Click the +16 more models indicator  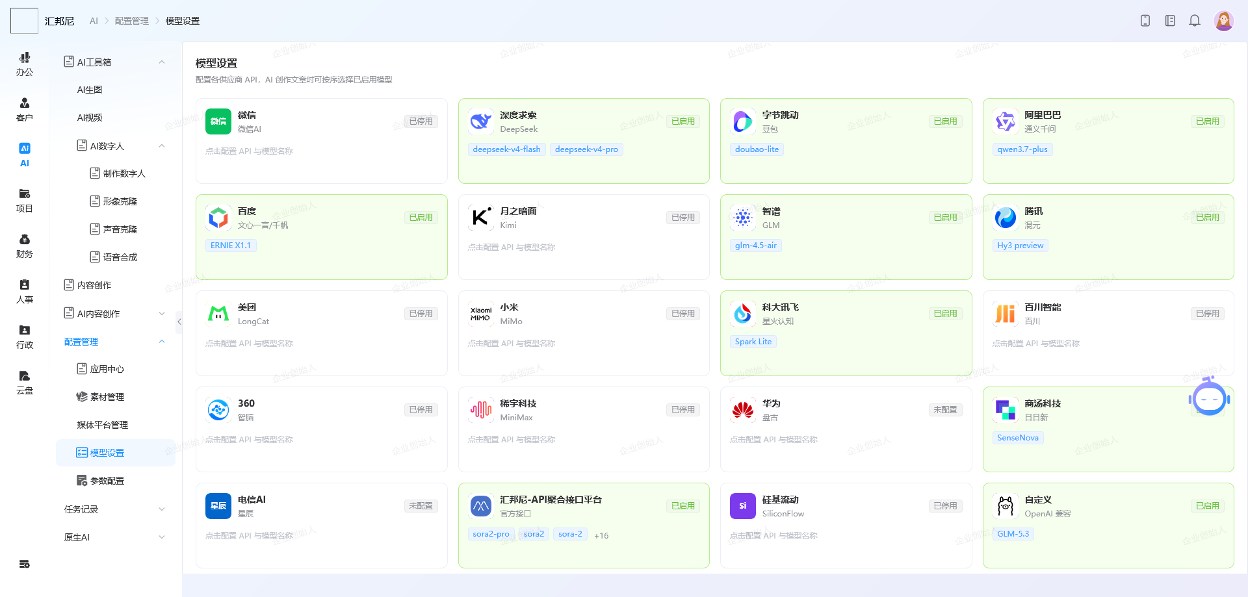pos(601,536)
